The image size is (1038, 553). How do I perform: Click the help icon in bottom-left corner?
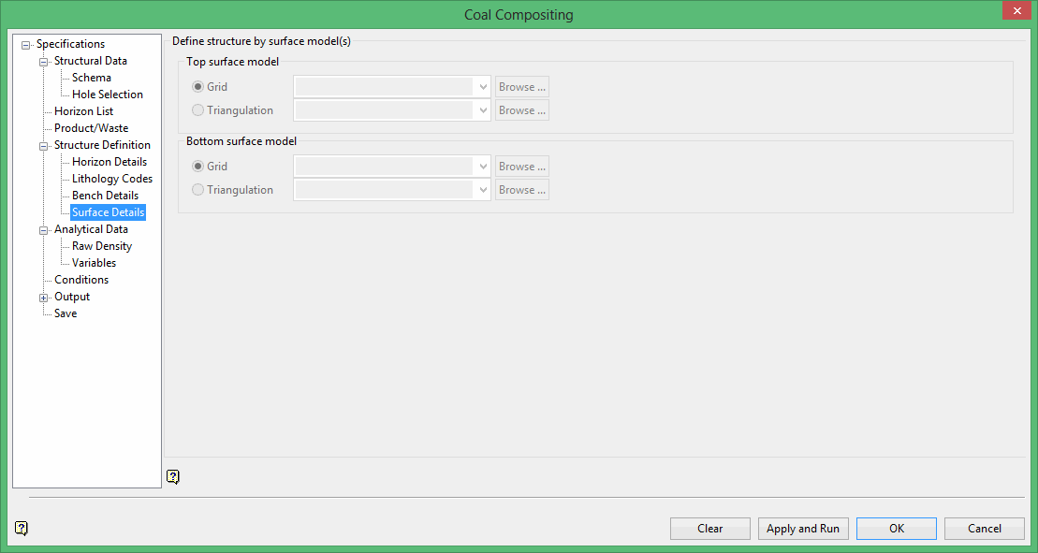[22, 528]
